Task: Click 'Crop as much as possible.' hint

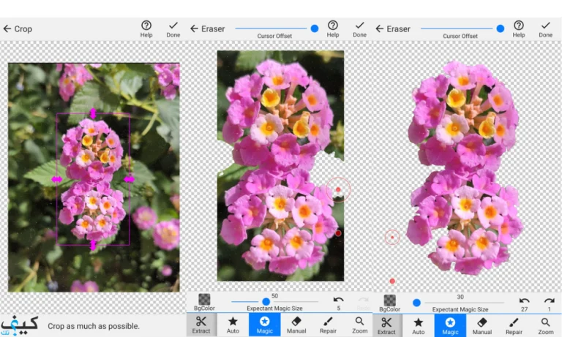Action: [94, 326]
